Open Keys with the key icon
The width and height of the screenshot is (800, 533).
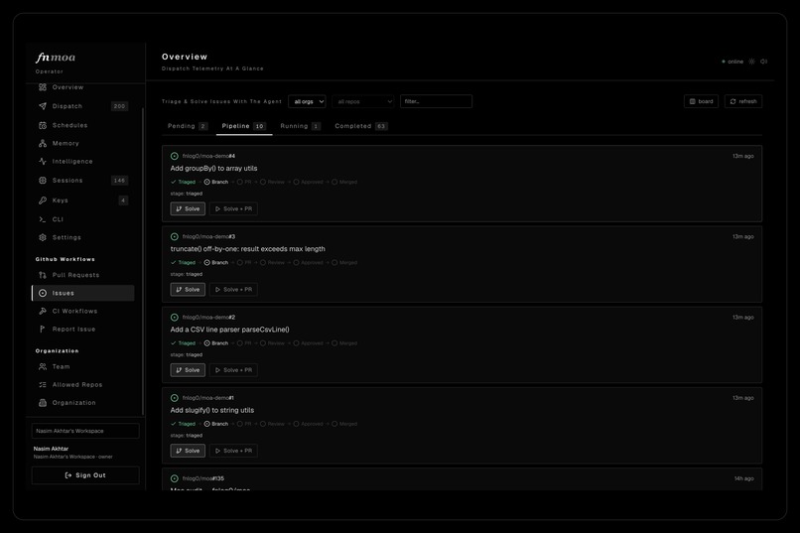point(82,200)
